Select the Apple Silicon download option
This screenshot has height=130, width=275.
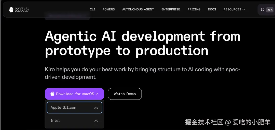[74, 107]
